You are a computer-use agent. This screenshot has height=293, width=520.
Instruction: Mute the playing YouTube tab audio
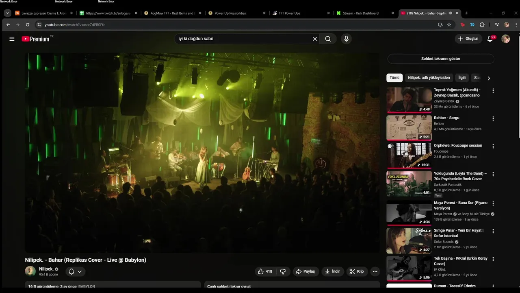click(450, 13)
